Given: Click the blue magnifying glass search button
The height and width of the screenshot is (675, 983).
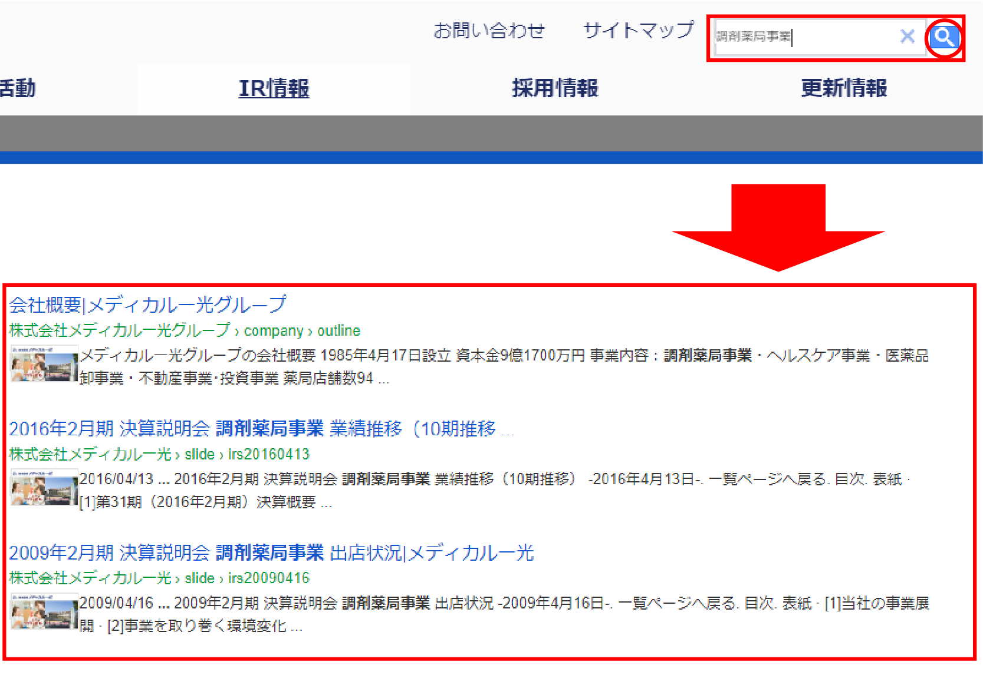Looking at the screenshot, I should 944,37.
